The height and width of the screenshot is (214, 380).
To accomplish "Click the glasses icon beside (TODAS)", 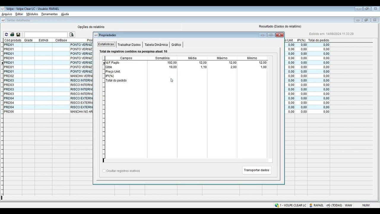I will point(328,205).
